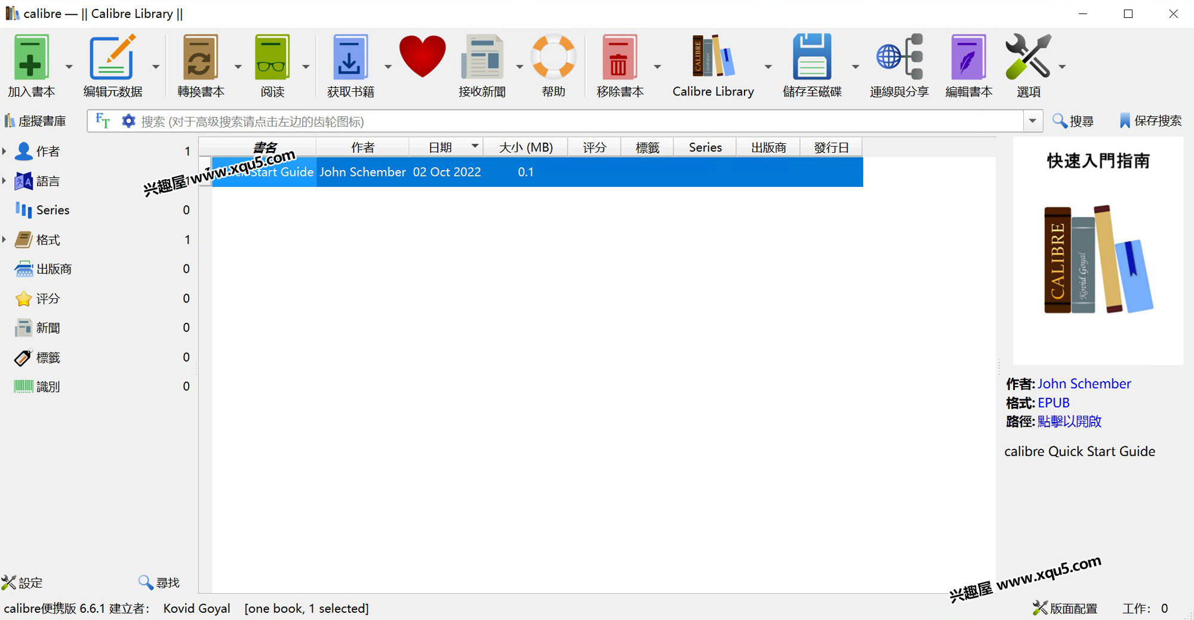Sort by Title (書名) column header

click(x=264, y=147)
